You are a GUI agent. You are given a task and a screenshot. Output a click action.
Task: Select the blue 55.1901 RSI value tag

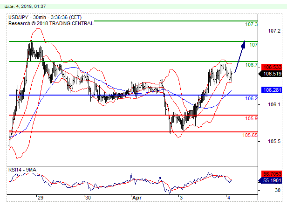click(270, 180)
